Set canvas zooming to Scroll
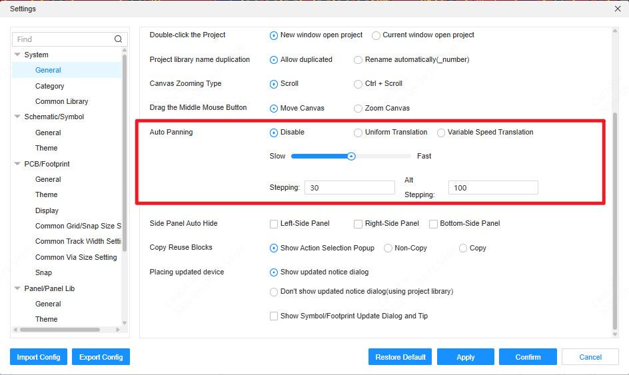 274,84
